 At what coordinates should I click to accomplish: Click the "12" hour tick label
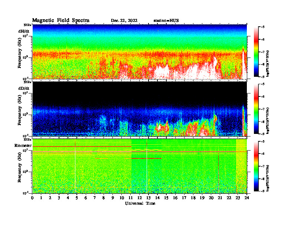[140, 198]
